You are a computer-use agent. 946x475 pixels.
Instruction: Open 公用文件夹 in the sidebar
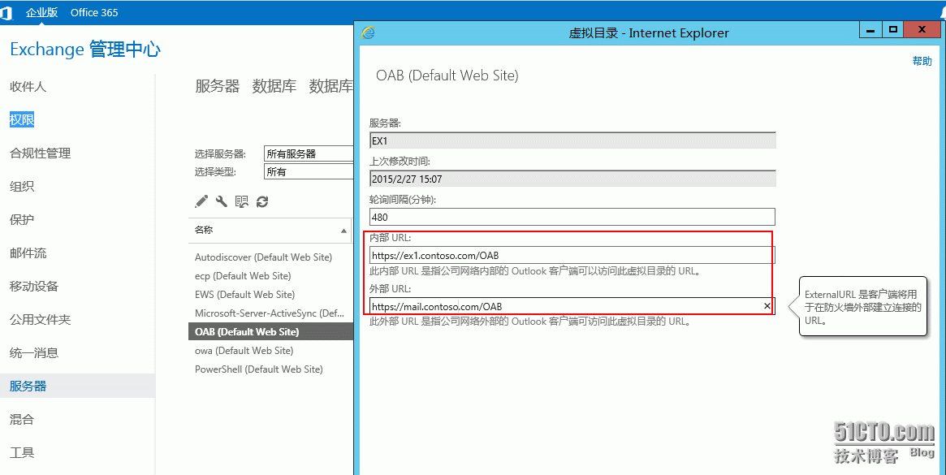point(40,319)
